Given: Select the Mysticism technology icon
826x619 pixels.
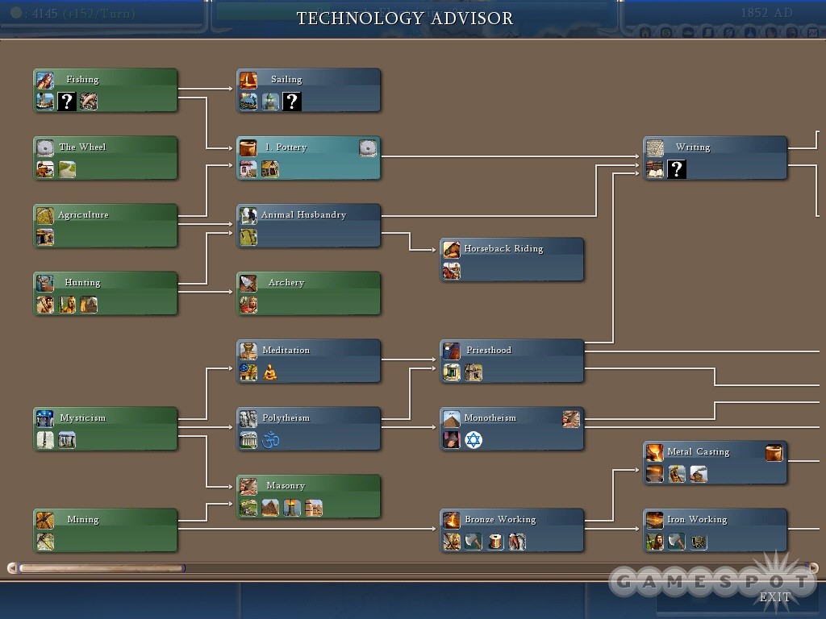Looking at the screenshot, I should tap(45, 418).
